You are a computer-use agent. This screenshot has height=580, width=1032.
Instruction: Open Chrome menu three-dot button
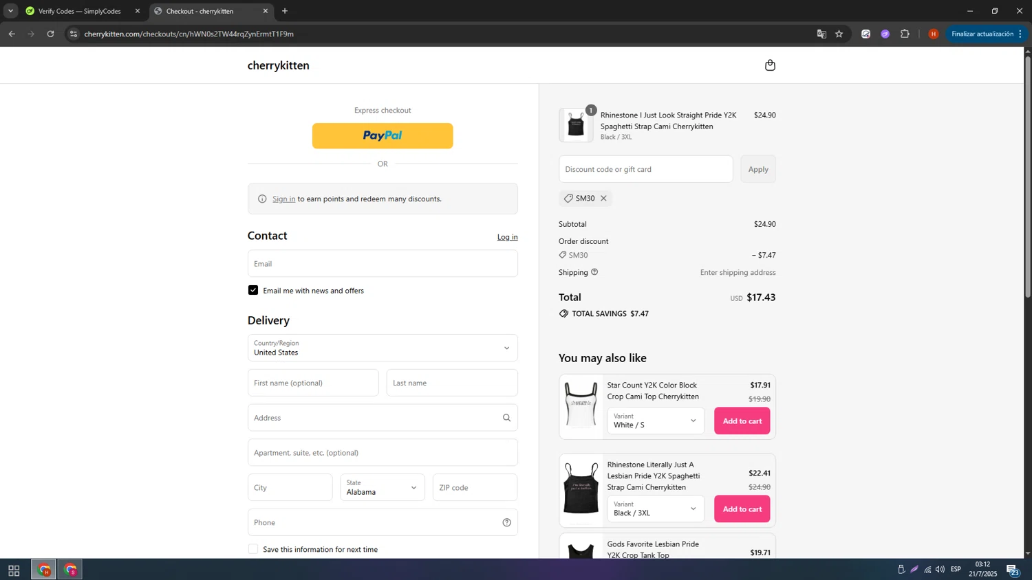click(1020, 34)
